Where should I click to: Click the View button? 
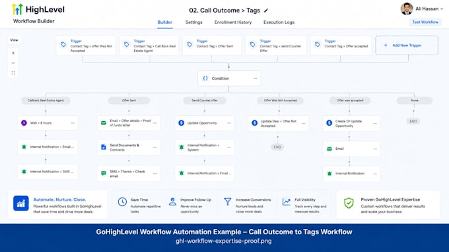click(x=14, y=40)
